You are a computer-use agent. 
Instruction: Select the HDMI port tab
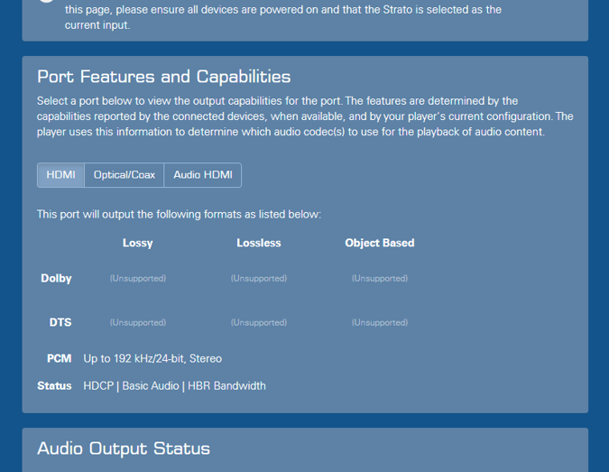pyautogui.click(x=60, y=175)
